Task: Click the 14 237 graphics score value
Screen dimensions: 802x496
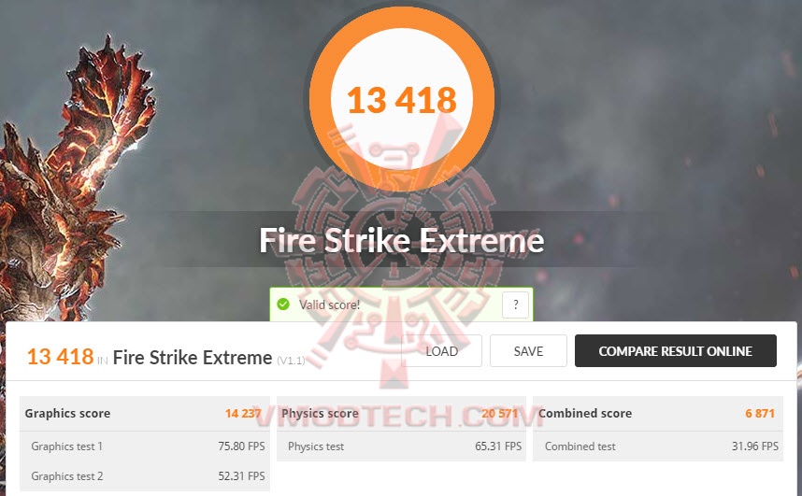Action: tap(243, 413)
